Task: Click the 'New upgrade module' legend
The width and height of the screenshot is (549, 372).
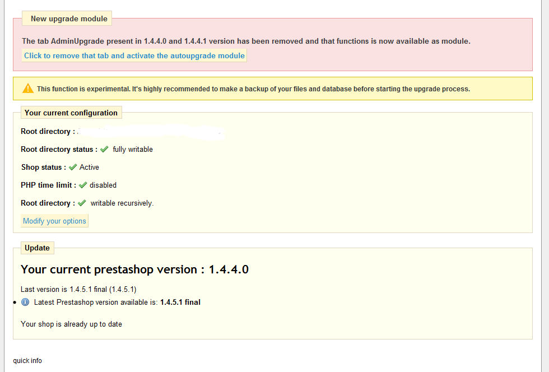Action: pyautogui.click(x=69, y=18)
